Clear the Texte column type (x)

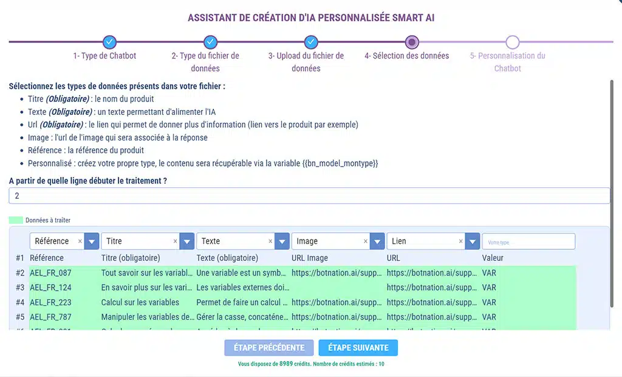click(270, 241)
